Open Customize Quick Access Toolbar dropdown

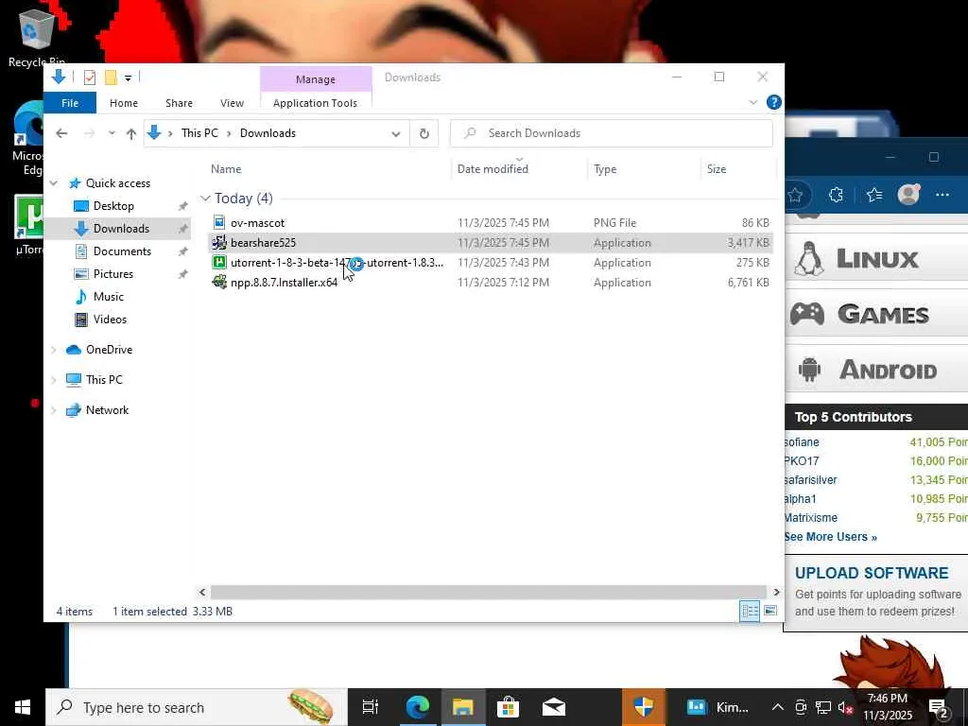coord(128,78)
